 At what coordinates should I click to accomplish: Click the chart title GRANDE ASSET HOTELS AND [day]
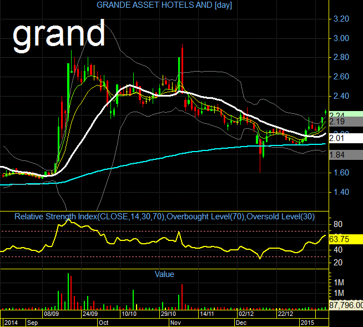pyautogui.click(x=164, y=5)
